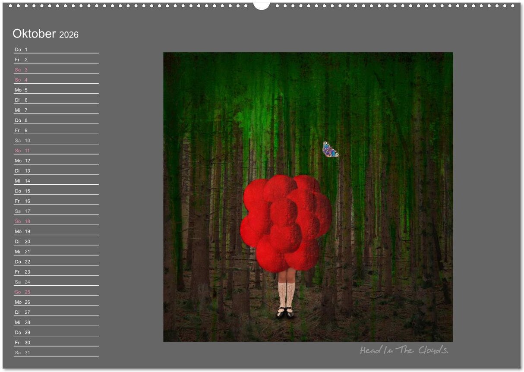
Task: Select the row So 4
Action: pos(56,80)
